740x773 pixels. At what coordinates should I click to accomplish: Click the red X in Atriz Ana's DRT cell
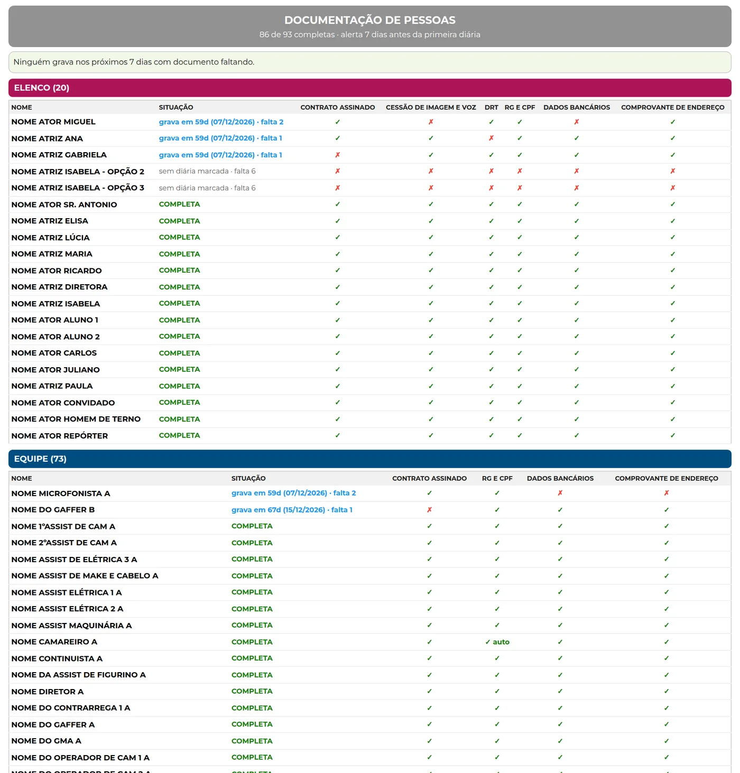click(x=492, y=138)
